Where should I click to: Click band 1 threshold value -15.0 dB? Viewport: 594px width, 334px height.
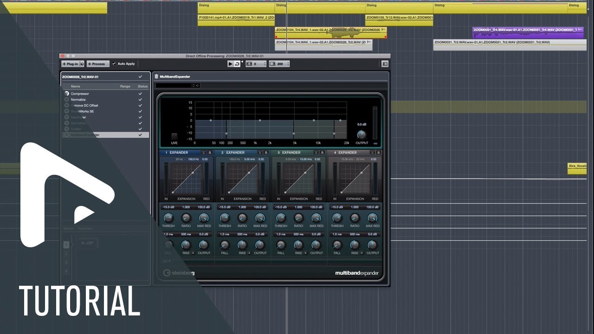168,207
